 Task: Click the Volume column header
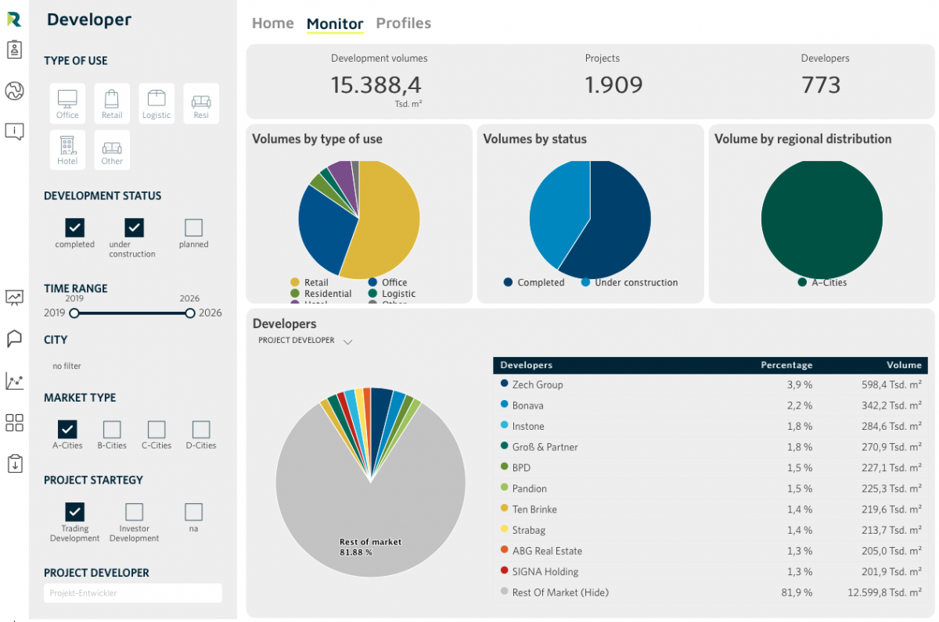coord(904,365)
